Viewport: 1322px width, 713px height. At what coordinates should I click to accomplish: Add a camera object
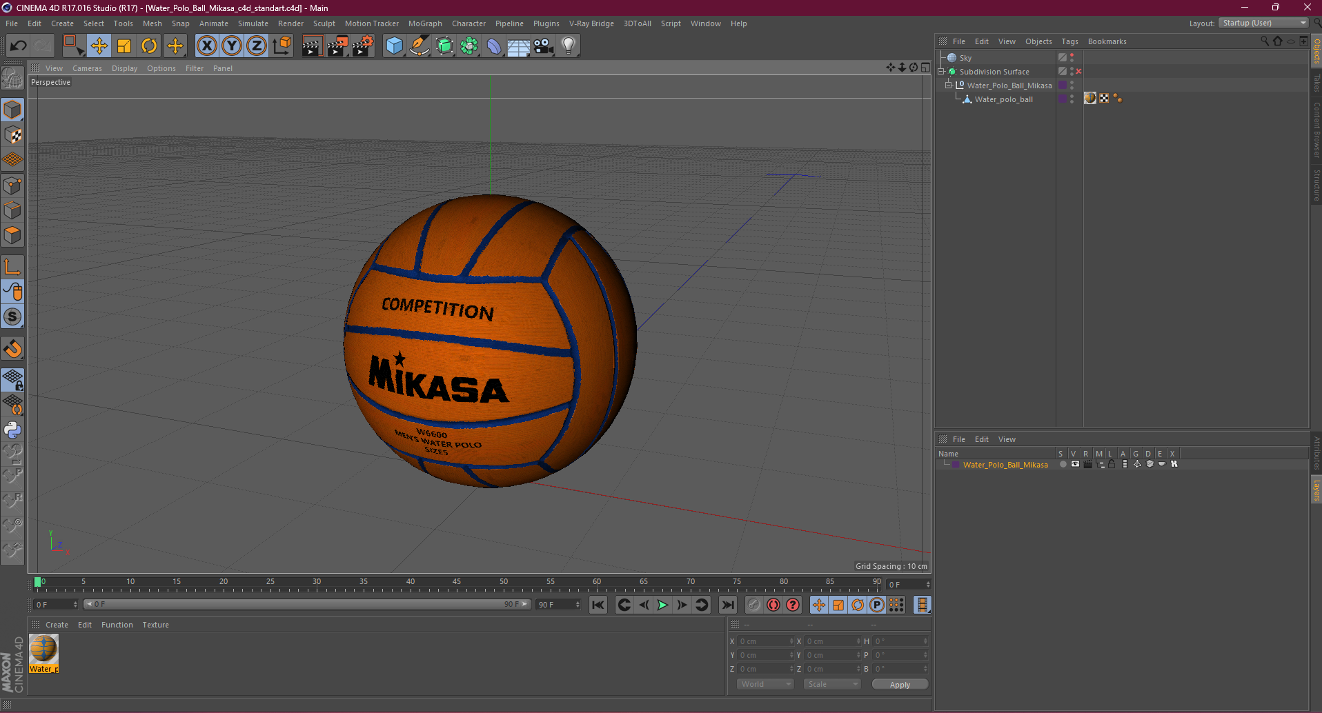point(544,46)
